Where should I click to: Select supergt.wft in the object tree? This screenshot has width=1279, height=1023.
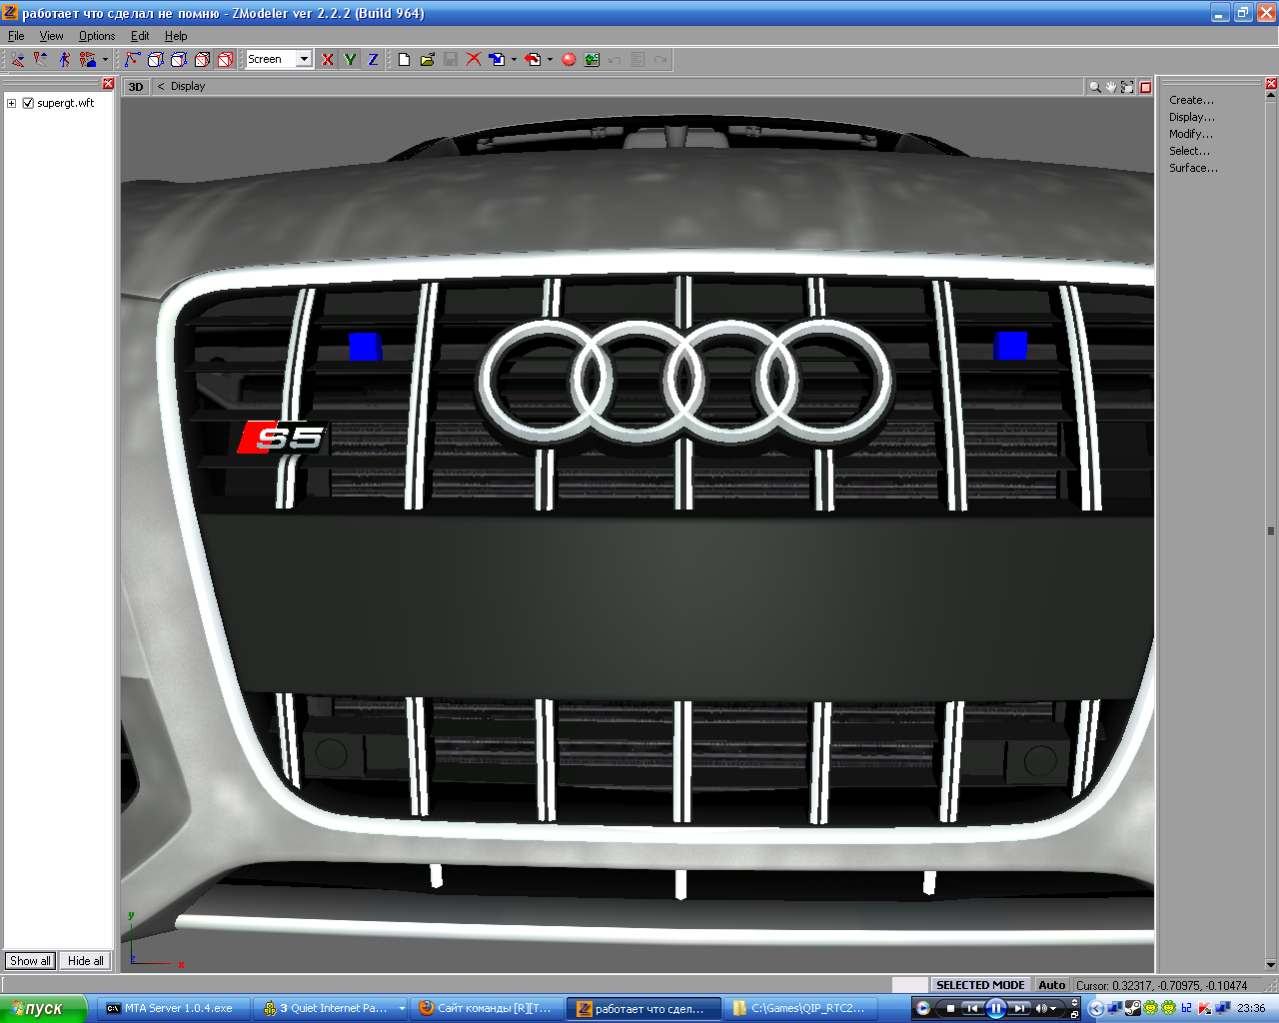(x=66, y=103)
